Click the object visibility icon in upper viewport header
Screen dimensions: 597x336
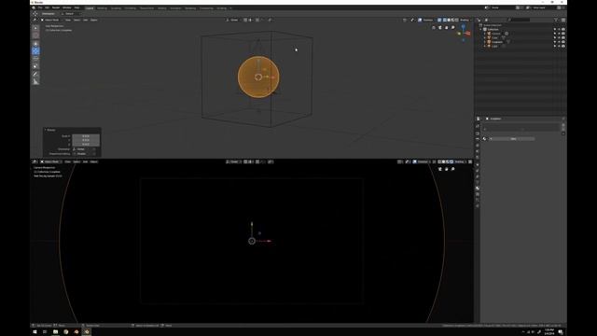405,20
